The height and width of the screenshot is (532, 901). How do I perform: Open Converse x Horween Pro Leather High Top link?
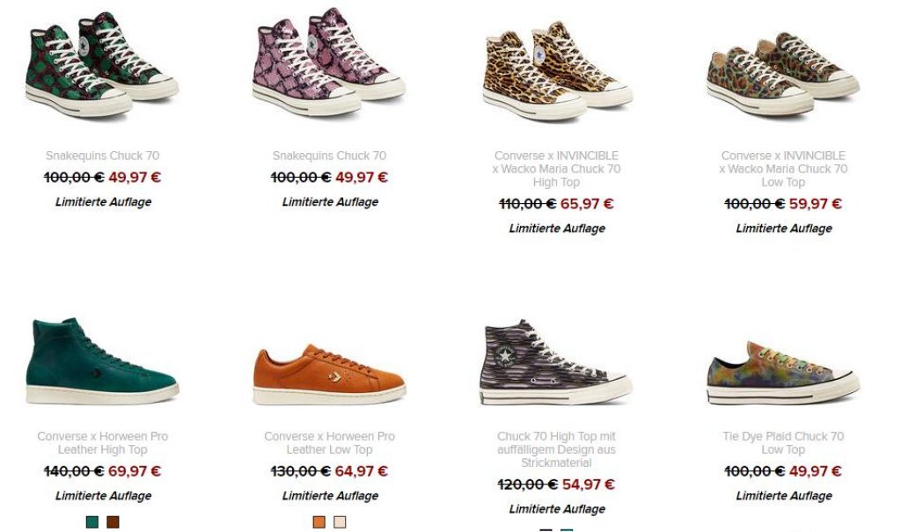pos(103,443)
